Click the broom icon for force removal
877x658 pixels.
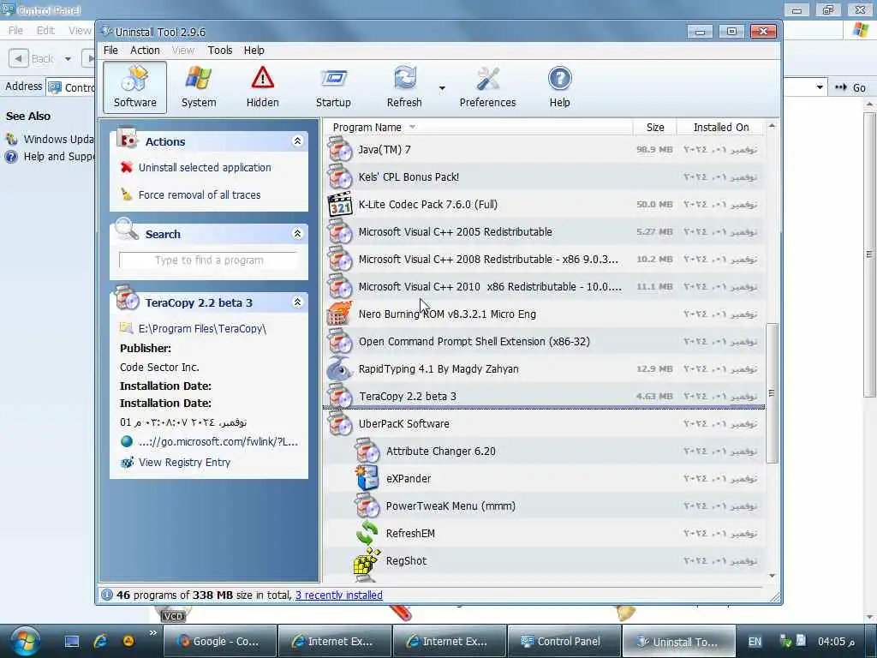coord(127,194)
